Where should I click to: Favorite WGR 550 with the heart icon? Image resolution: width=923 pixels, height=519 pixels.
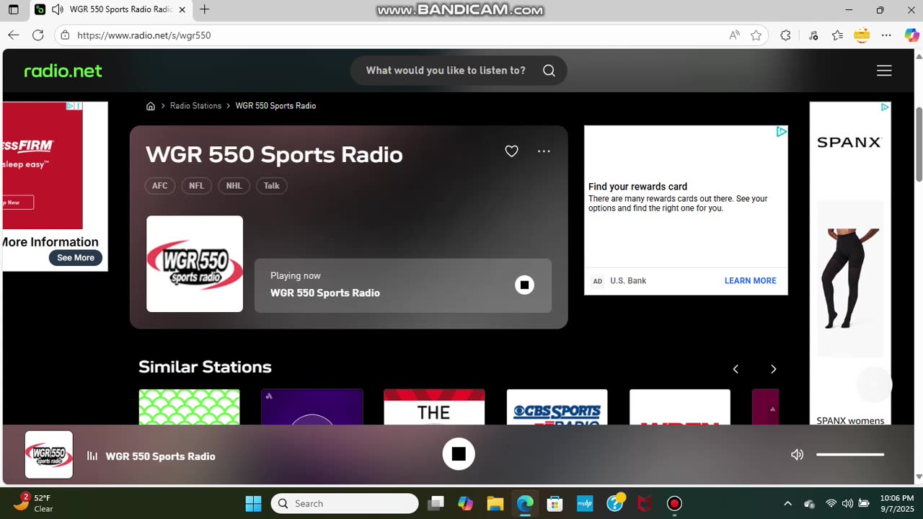point(511,151)
